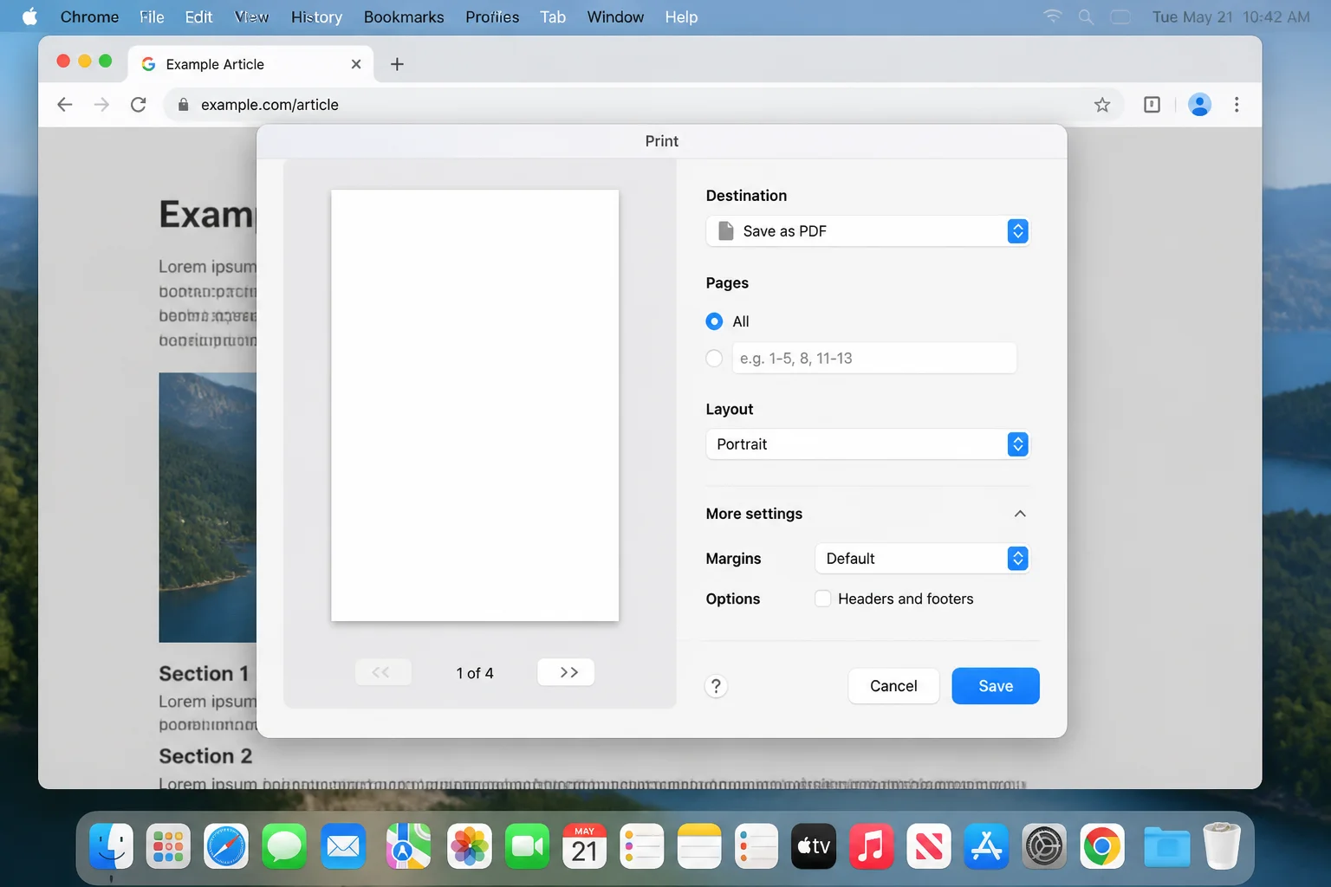Open the Margins Default dropdown
This screenshot has width=1331, height=887.
coord(922,559)
